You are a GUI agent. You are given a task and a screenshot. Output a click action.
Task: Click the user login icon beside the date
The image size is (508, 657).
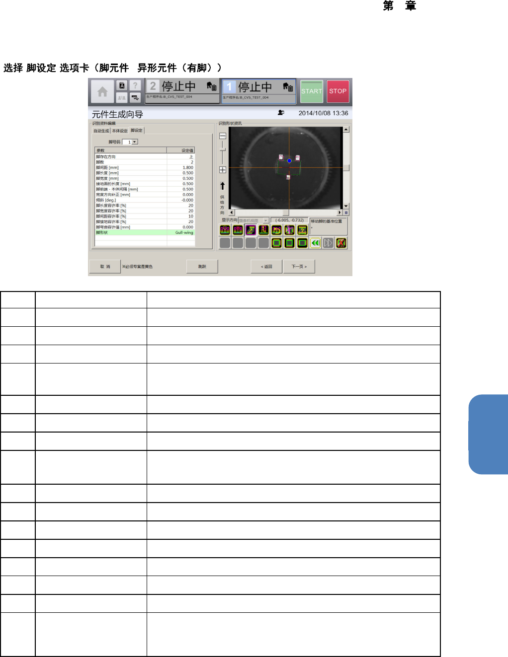pos(281,113)
